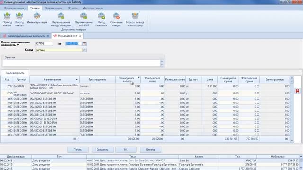Select the BALMAIN row with code 2777
303x170 pixels.
click(145, 86)
